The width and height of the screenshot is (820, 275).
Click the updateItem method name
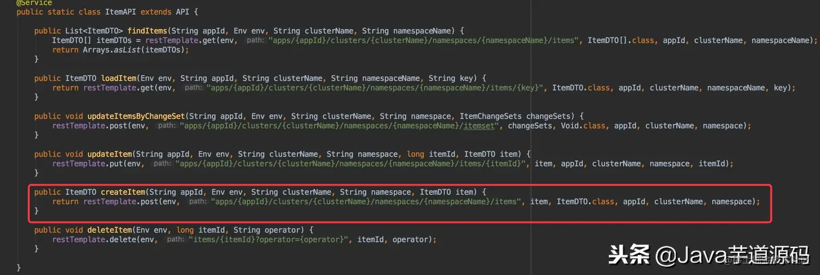[x=110, y=154]
